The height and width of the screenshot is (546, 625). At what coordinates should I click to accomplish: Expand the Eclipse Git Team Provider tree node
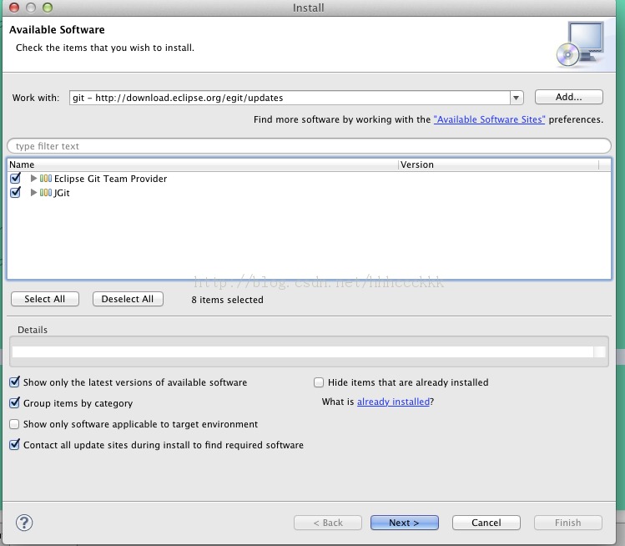click(33, 179)
